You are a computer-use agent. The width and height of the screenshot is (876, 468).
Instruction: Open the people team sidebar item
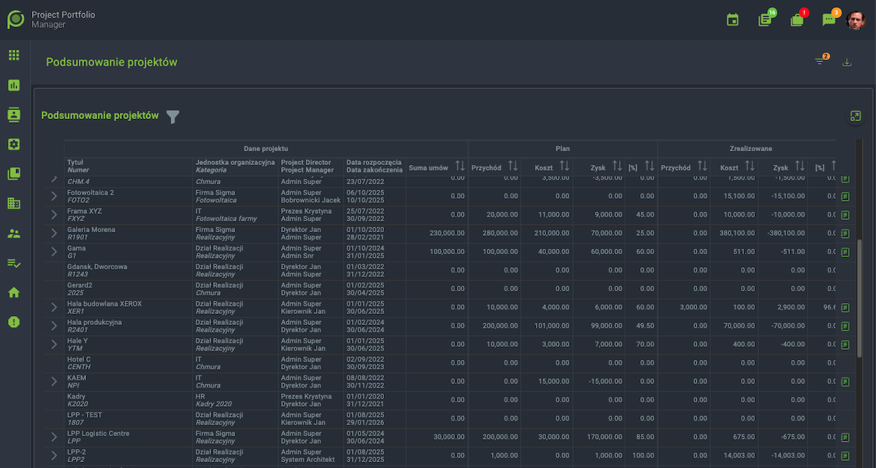(x=14, y=234)
